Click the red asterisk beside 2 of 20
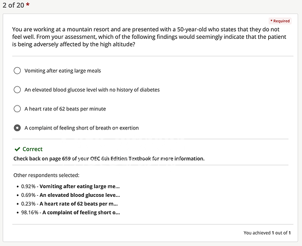The height and width of the screenshot is (246, 302). point(28,4)
